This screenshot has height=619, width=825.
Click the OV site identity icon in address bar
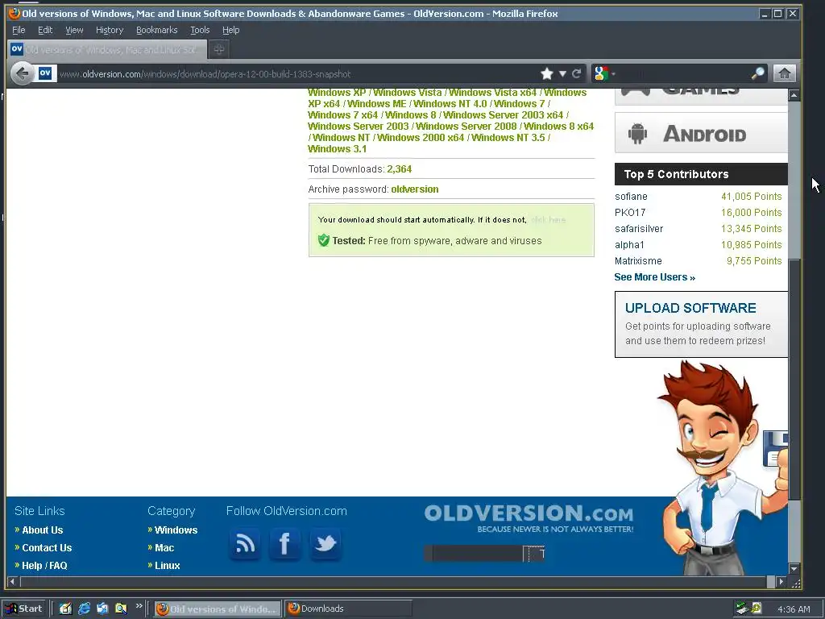point(45,73)
